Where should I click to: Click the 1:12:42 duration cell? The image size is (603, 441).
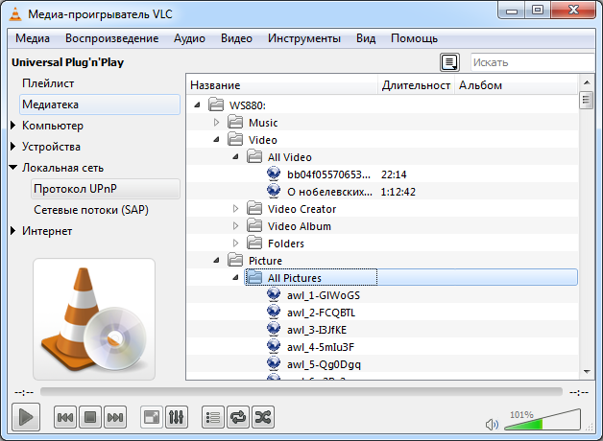coord(398,192)
